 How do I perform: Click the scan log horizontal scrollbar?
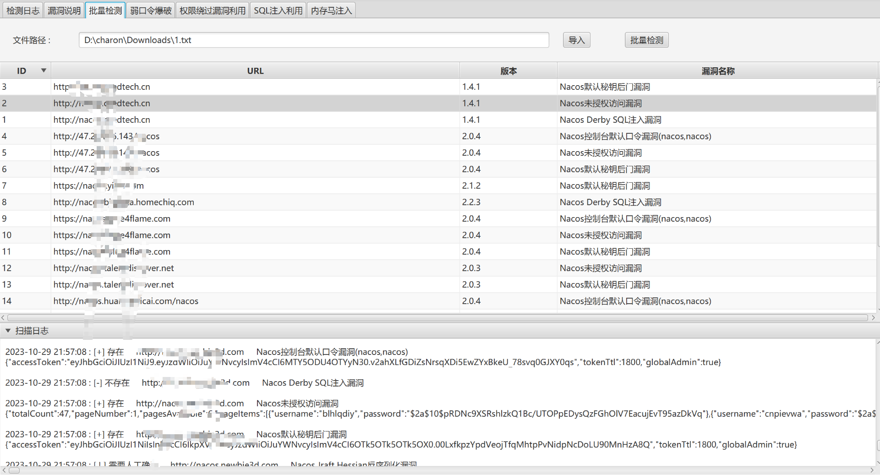coord(15,470)
